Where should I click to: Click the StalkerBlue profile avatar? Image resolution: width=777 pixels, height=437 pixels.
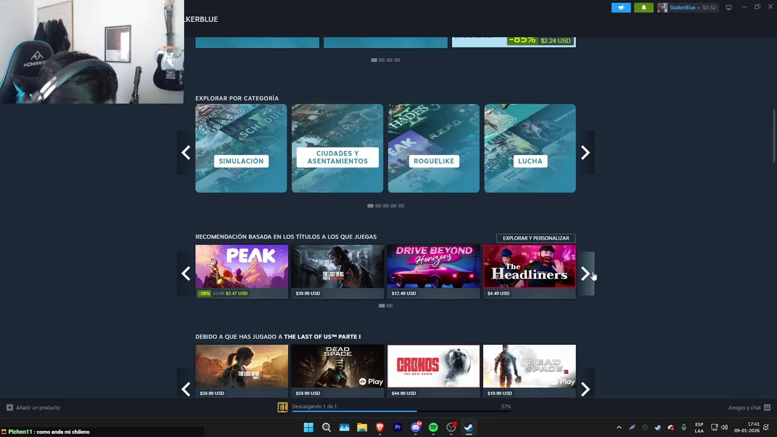click(662, 7)
